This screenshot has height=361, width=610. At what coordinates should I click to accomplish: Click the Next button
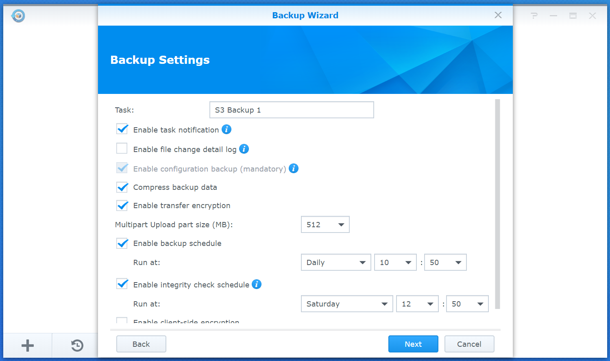pyautogui.click(x=413, y=344)
